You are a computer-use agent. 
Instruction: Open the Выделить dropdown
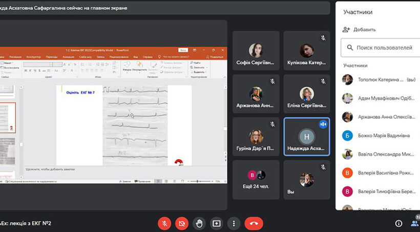(x=199, y=72)
